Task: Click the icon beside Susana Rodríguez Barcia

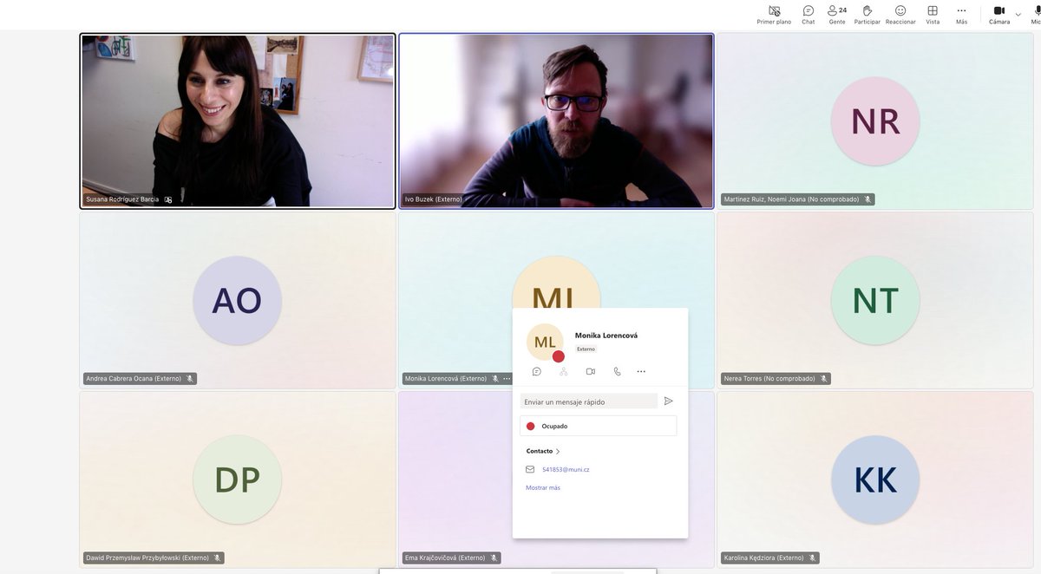Action: click(168, 199)
